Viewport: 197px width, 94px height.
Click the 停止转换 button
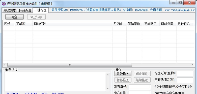(36, 17)
